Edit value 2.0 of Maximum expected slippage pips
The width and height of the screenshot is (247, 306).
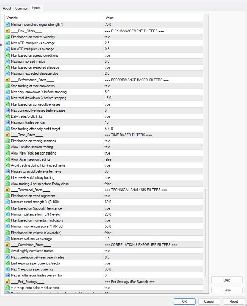point(107,73)
